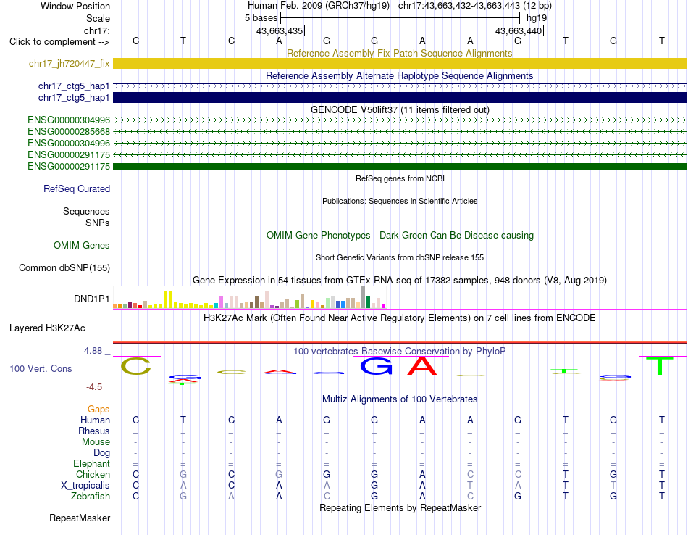Click the 43,663,440 coordinate marker
This screenshot has width=688, height=535.
point(519,30)
